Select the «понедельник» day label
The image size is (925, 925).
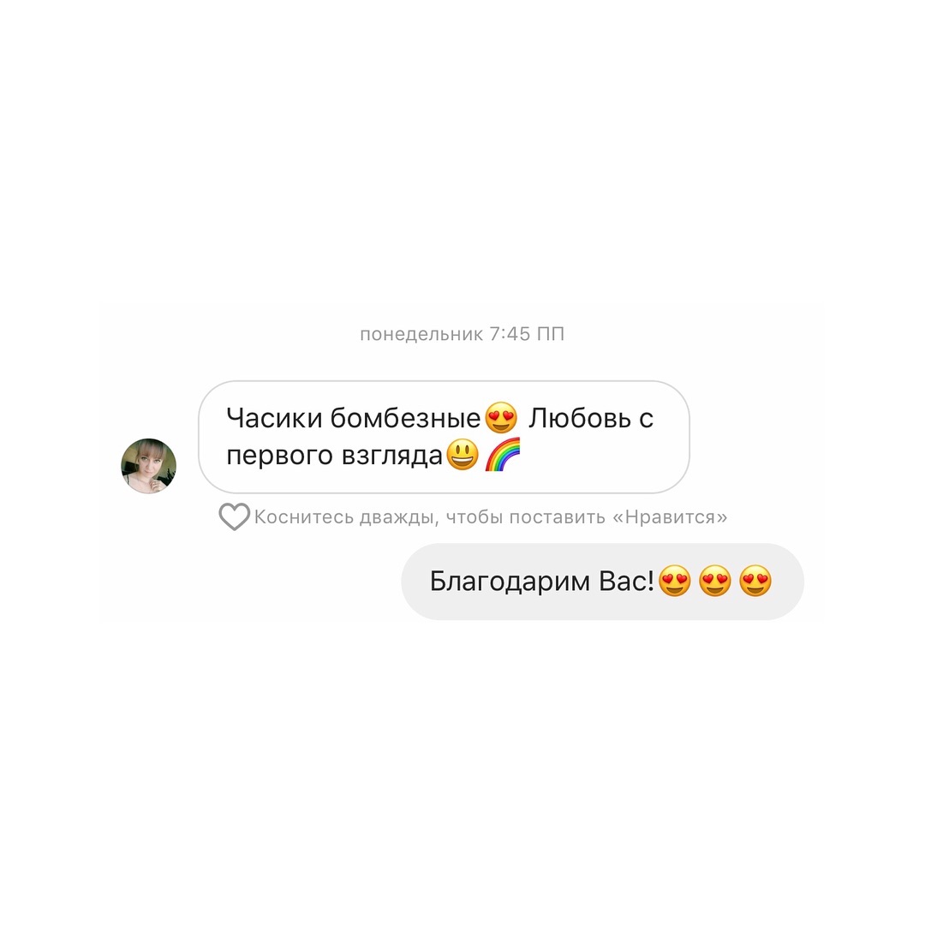(421, 335)
